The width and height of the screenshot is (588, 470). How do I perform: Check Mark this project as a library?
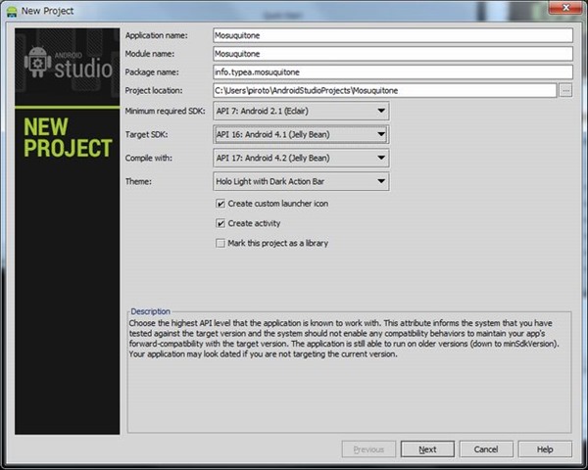pyautogui.click(x=220, y=243)
